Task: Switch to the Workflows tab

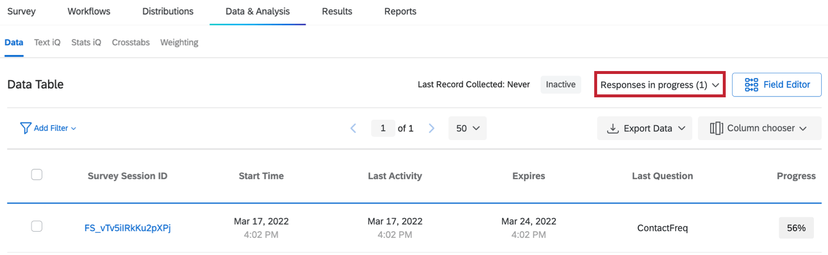Action: click(x=89, y=11)
